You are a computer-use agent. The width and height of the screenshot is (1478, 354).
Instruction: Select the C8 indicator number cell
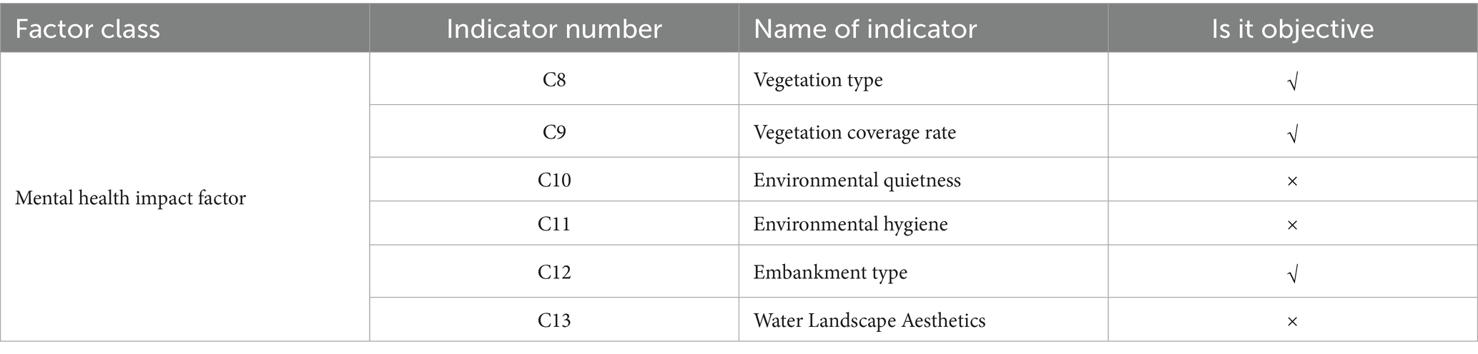click(x=554, y=80)
